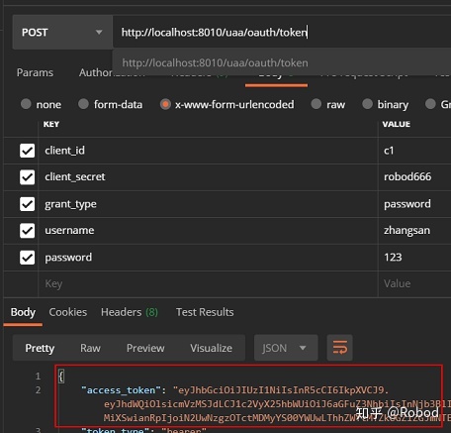The height and width of the screenshot is (433, 451).
Task: Click the VALUE column header
Action: [397, 124]
